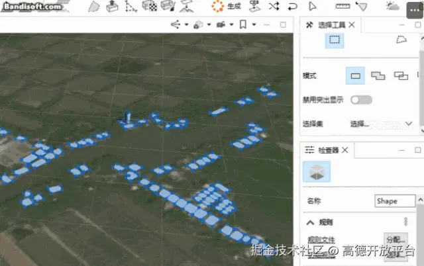Select the cube paint brush tool
The width and height of the screenshot is (424, 266).
[x=168, y=6]
